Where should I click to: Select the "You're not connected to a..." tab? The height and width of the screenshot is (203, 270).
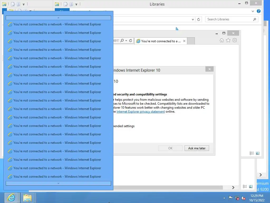point(161,41)
